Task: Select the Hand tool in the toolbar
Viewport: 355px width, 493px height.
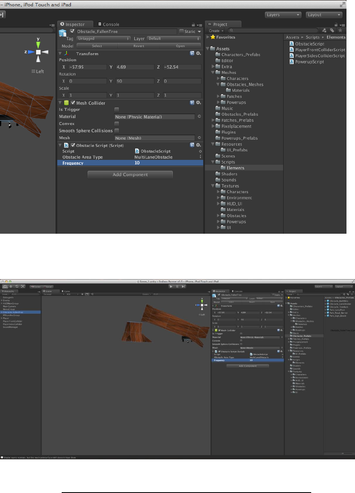Action: coord(6,286)
